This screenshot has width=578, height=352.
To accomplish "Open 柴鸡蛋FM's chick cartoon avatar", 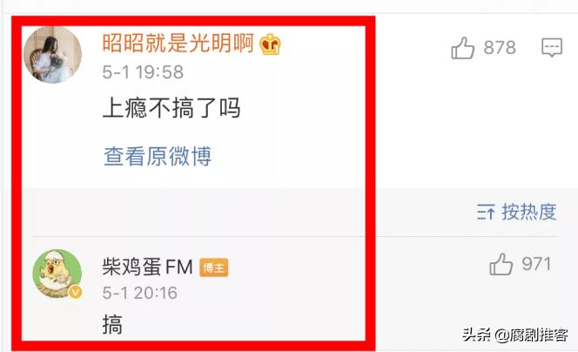I will 57,274.
